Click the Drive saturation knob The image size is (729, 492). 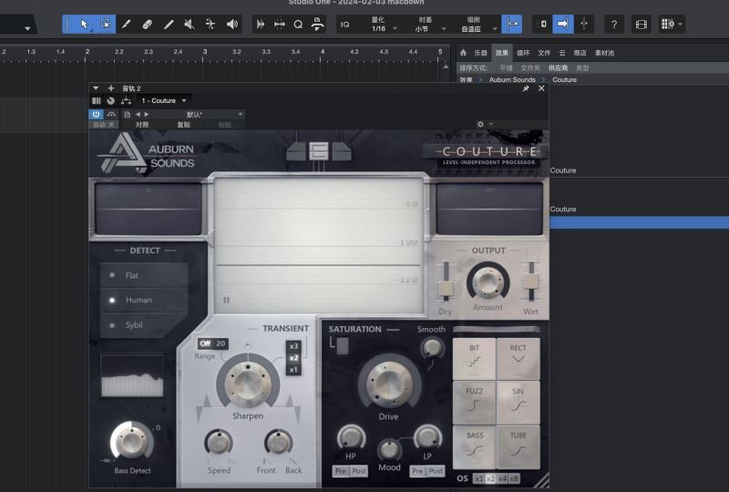coord(389,384)
